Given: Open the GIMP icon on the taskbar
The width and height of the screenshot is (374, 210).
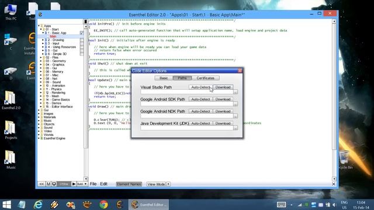Looking at the screenshot, I should (87, 205).
